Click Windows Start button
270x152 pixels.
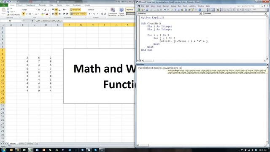3,150
